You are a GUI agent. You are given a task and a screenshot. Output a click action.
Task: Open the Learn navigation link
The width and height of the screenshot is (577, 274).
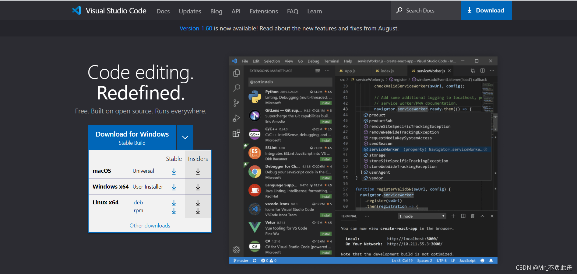pos(315,11)
